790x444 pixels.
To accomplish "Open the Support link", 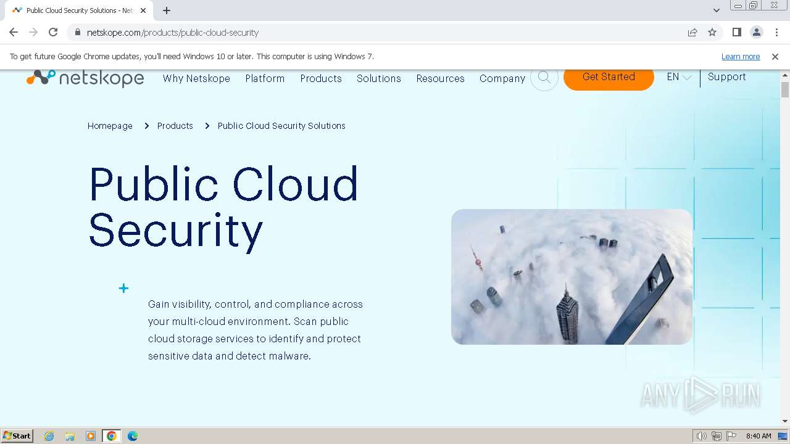I will (727, 77).
